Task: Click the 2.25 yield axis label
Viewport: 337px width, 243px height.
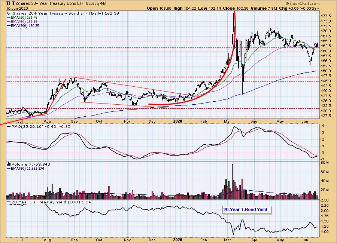Action: 325,206
